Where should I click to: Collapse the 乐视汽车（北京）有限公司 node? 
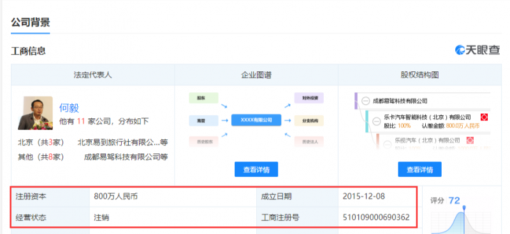point(387,144)
